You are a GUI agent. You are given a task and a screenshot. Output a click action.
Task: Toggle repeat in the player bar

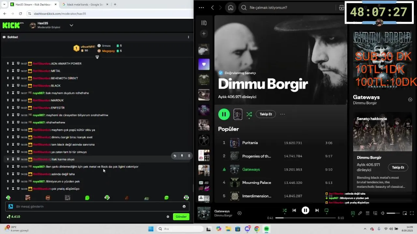tap(326, 210)
